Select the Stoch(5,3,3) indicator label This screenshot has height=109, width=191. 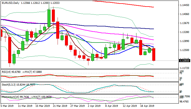click(7, 85)
